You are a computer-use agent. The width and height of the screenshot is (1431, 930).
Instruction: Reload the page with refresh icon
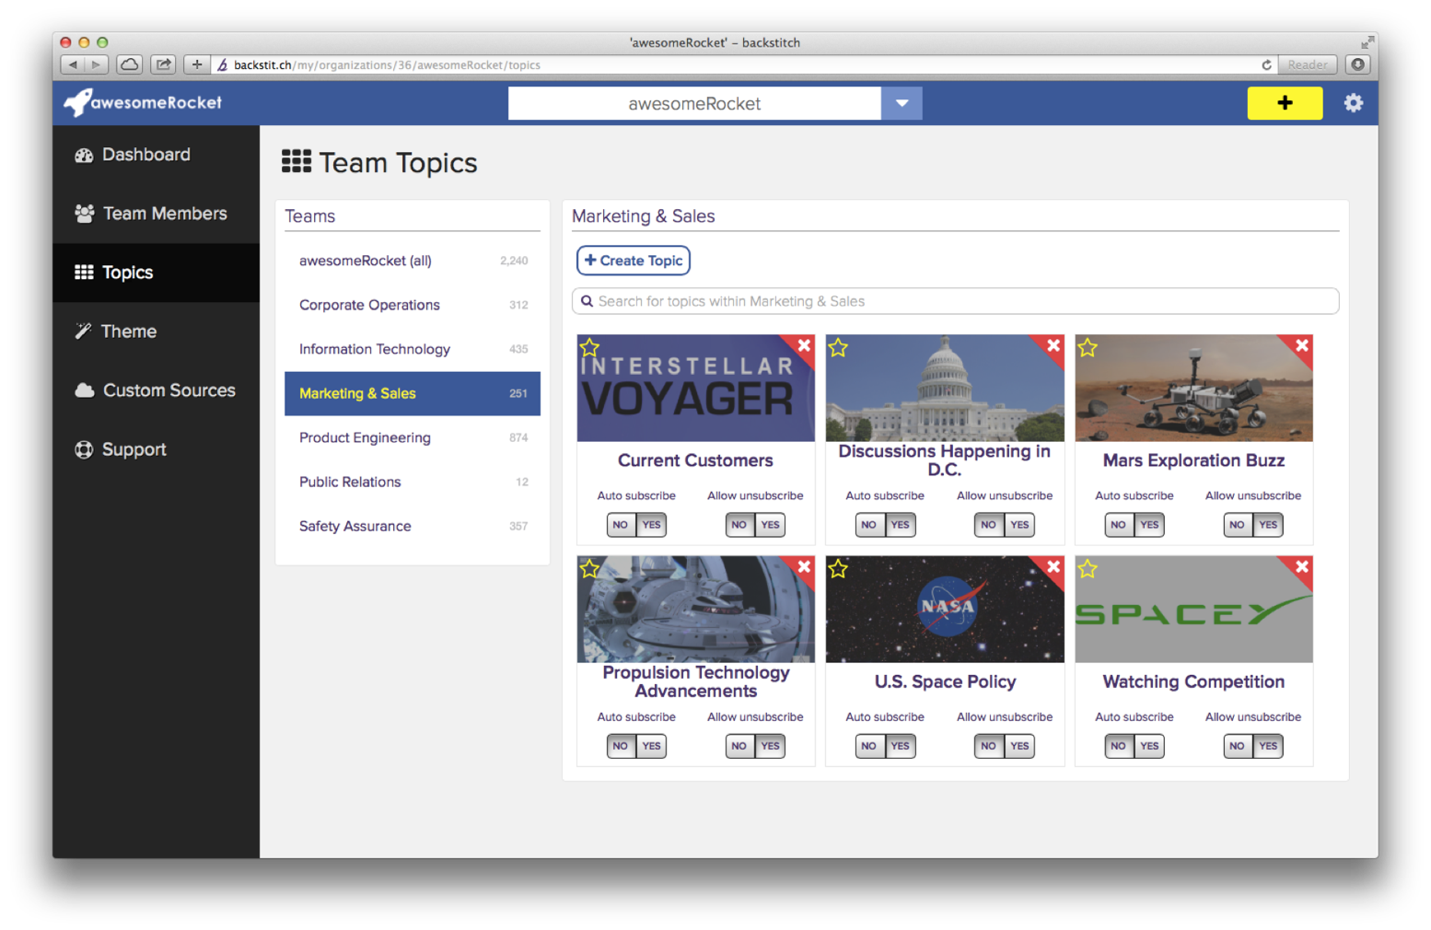point(1266,65)
